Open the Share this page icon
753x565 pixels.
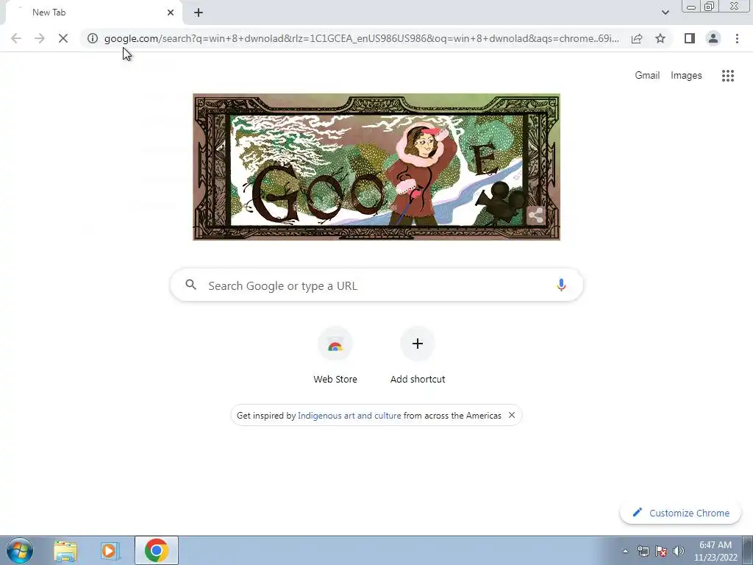(x=637, y=38)
